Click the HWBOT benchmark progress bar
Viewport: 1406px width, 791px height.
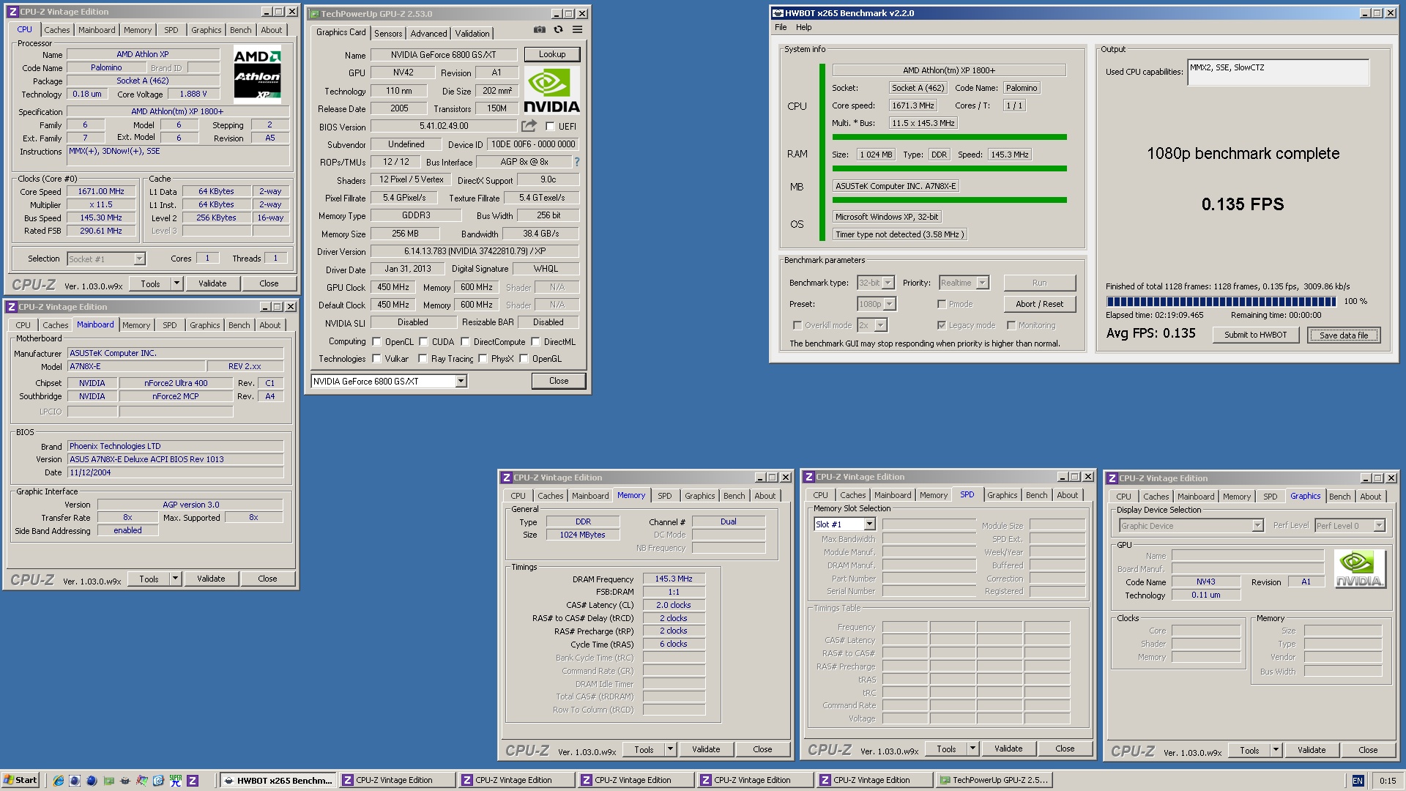point(1221,302)
